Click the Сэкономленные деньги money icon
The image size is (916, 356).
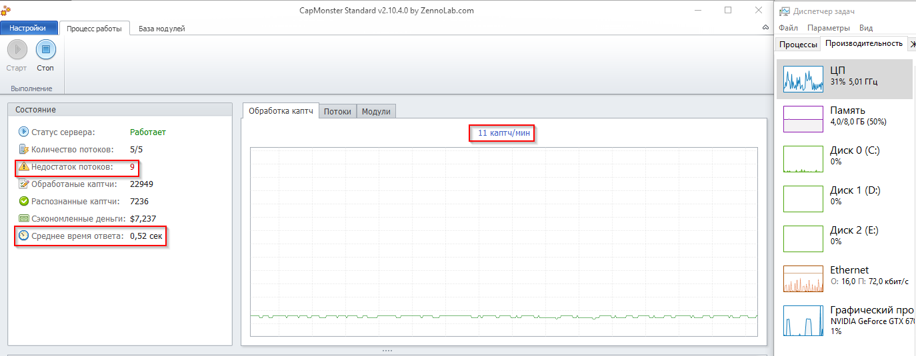pos(24,218)
